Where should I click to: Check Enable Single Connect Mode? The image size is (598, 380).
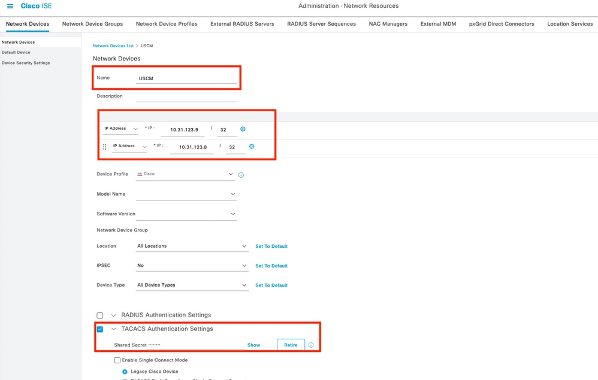pyautogui.click(x=117, y=360)
